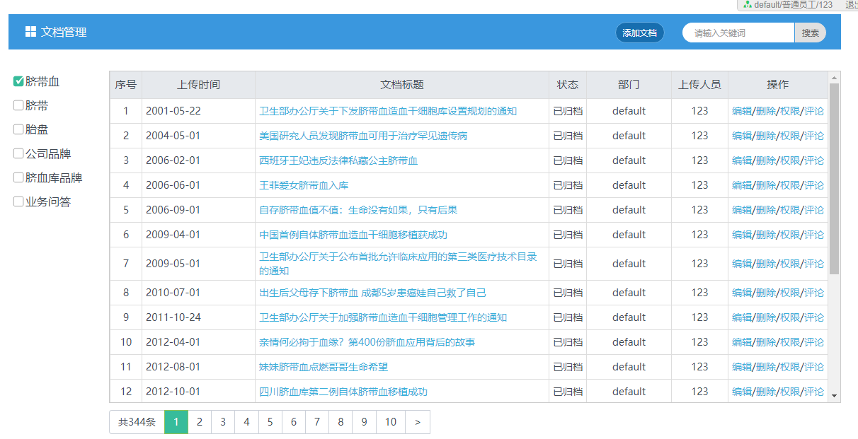858x439 pixels.
Task: Enable the 公司品牌 checkbox
Action: pyautogui.click(x=19, y=153)
